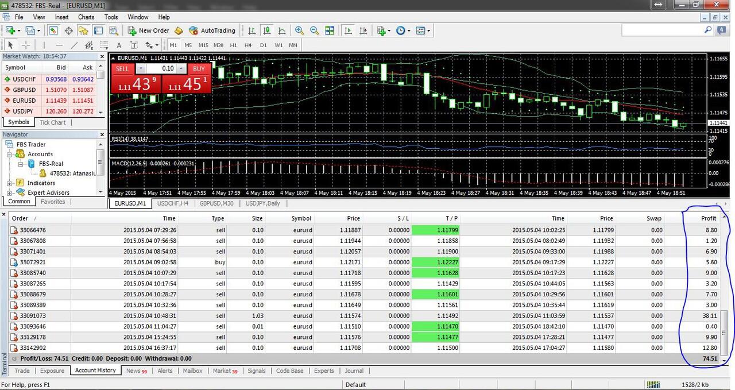This screenshot has height=390, width=735.
Task: Switch to the Trade terminal tab
Action: (22, 370)
